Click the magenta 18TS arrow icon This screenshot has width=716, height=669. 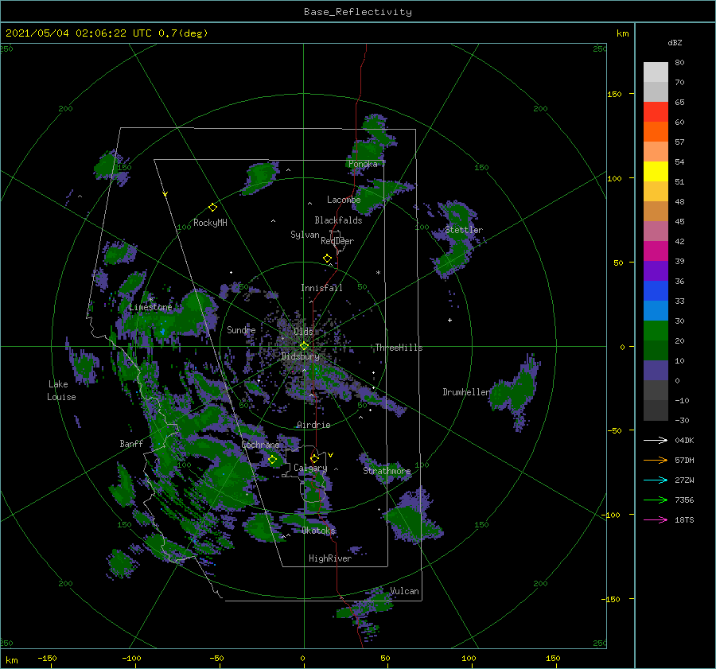[656, 519]
